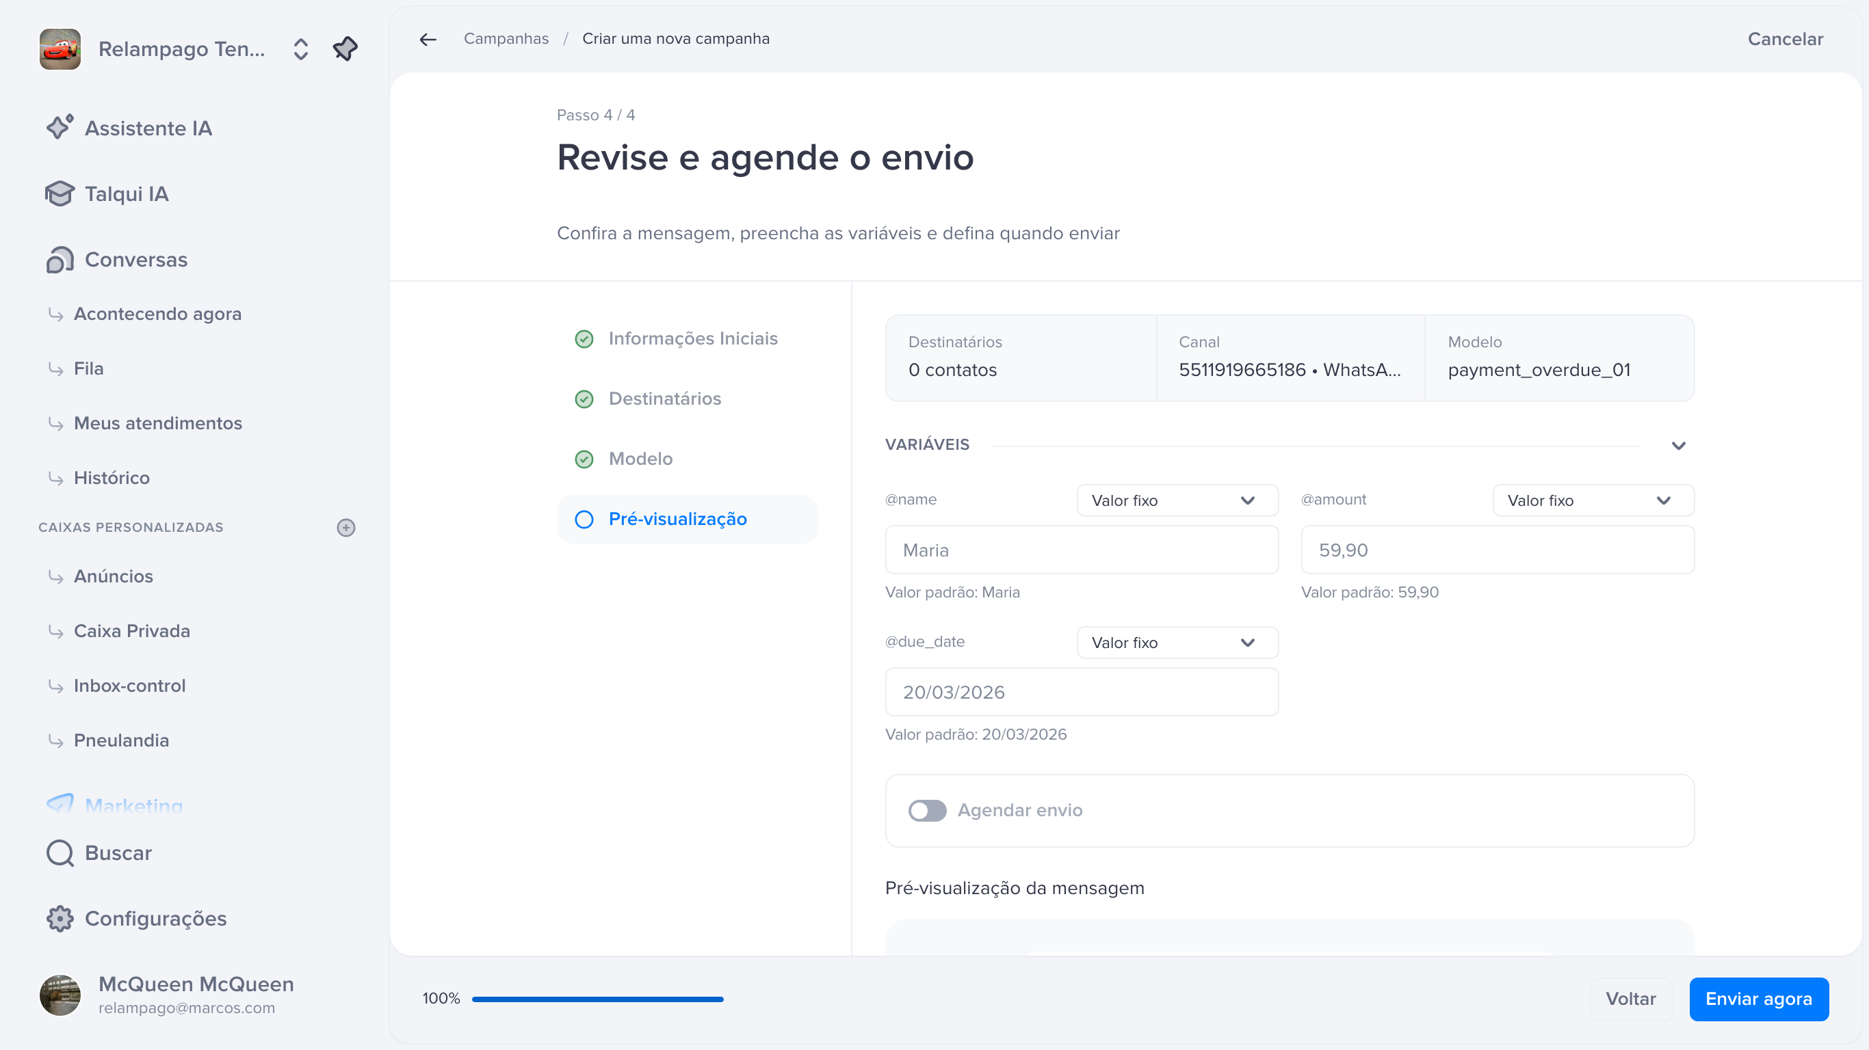
Task: Click the pin sidebar icon
Action: click(345, 49)
